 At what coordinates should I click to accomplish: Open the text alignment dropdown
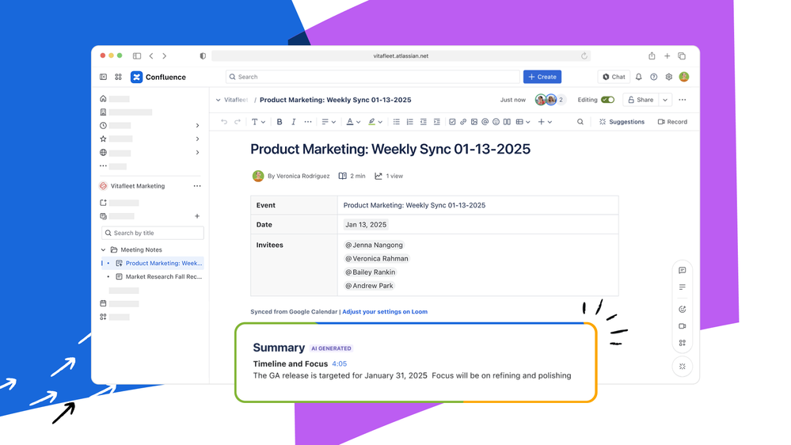click(329, 122)
